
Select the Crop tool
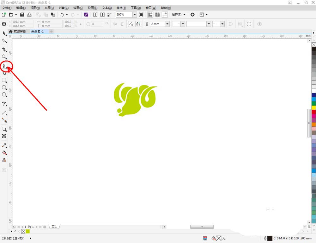point(4,50)
